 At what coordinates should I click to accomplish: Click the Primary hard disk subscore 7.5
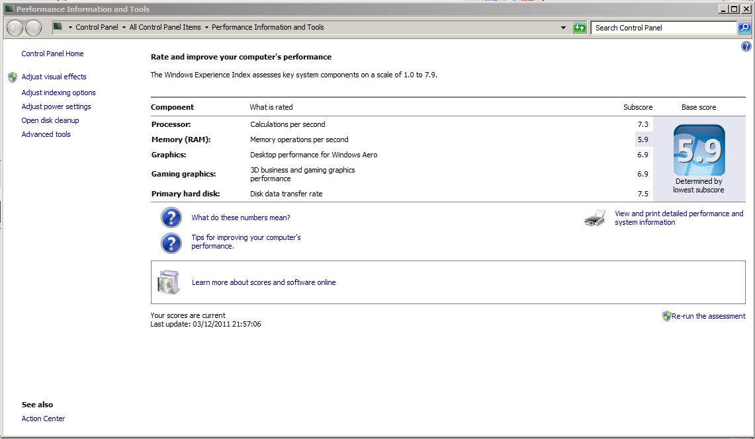[x=643, y=194]
